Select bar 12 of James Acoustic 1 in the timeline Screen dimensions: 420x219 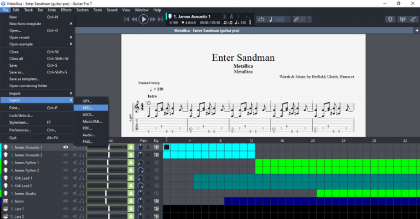click(251, 147)
